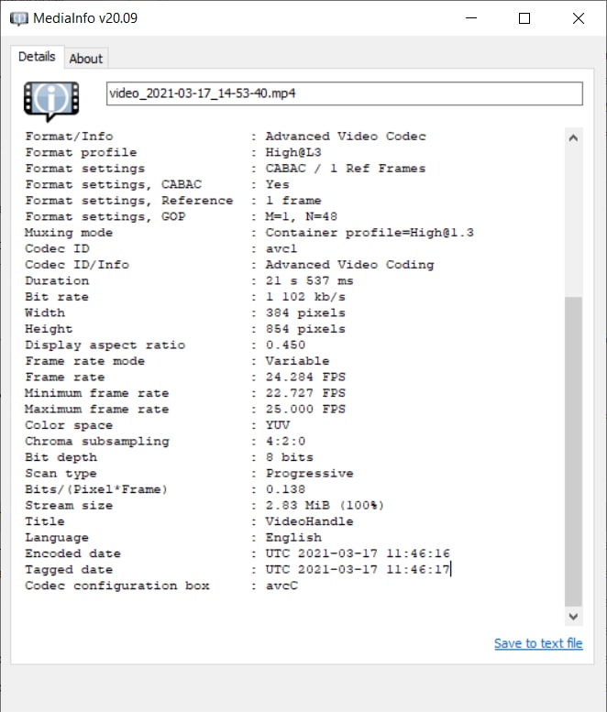Screen dimensions: 607x712
Task: Click the 'Variable' frame rate mode value
Action: point(298,361)
